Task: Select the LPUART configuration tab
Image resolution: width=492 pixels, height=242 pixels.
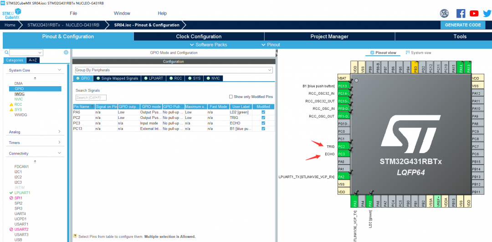Action: pos(154,78)
